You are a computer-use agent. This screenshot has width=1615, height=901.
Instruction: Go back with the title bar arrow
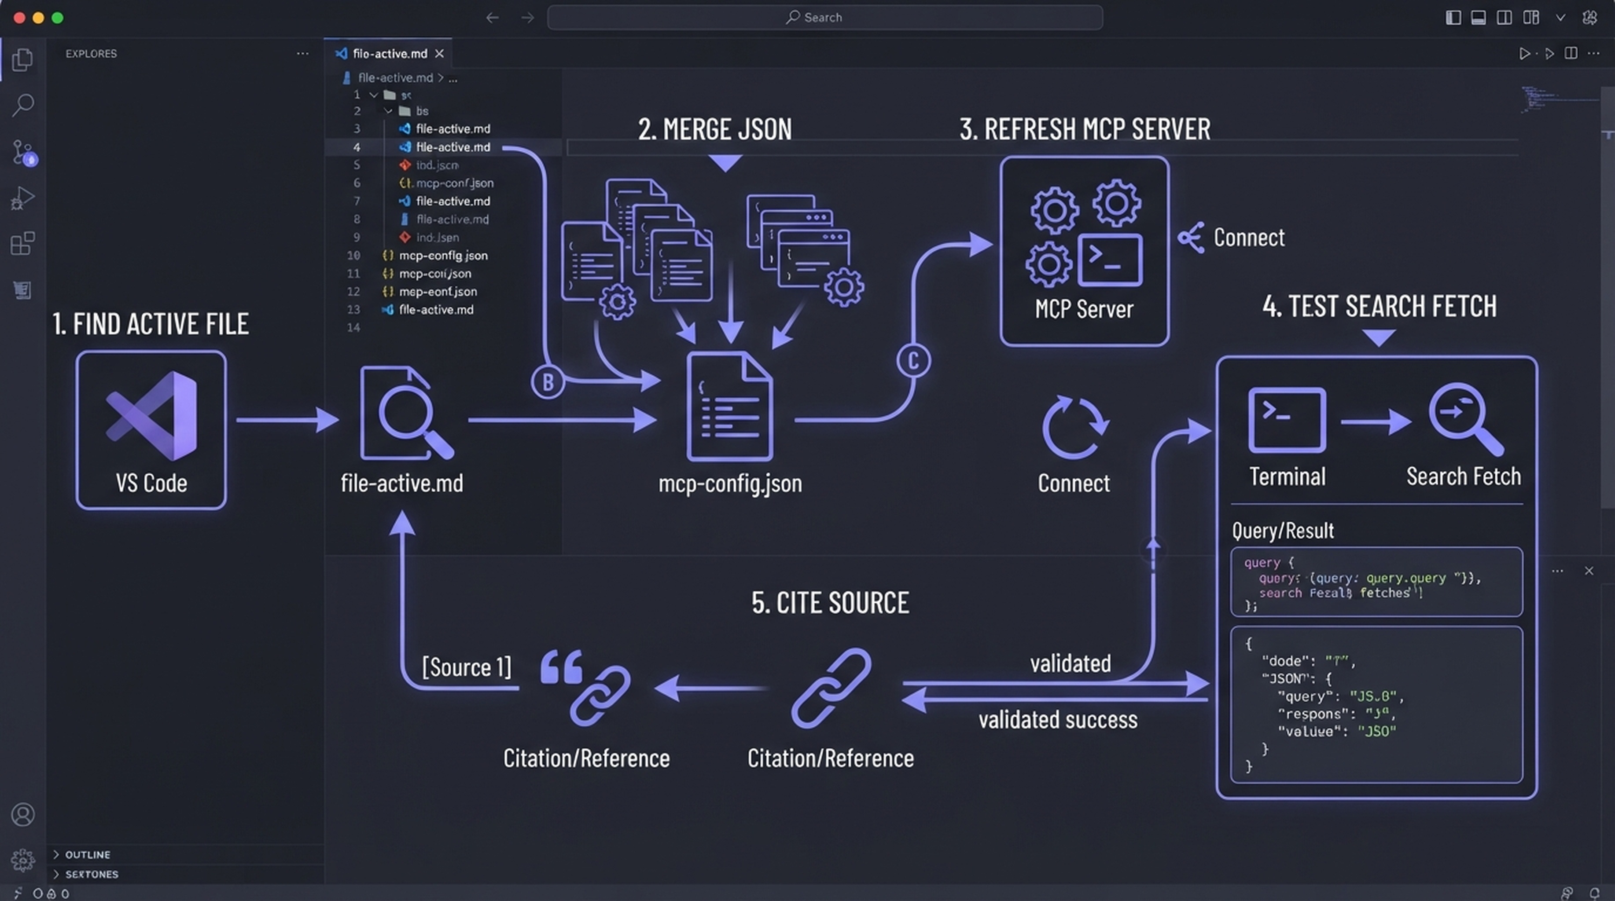coord(492,18)
